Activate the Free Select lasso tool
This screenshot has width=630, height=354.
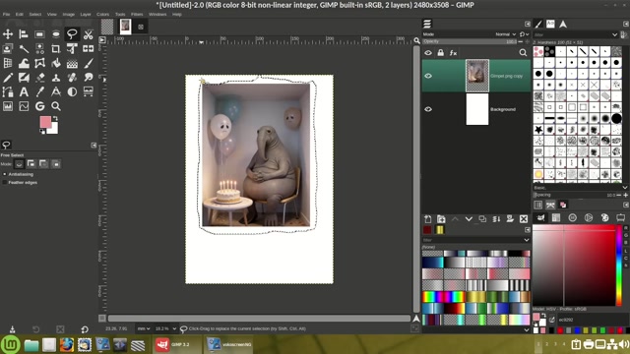pos(72,34)
